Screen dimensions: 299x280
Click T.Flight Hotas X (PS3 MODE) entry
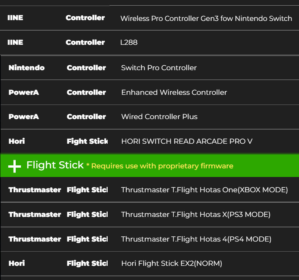point(195,215)
